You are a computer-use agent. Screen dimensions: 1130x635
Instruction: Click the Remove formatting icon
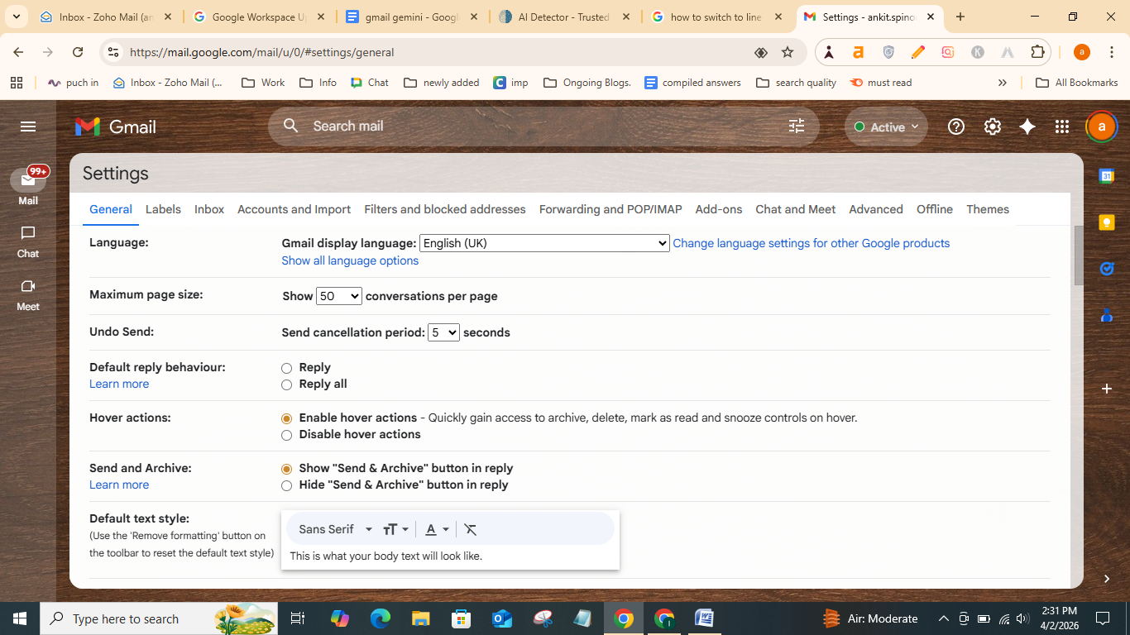click(x=471, y=528)
